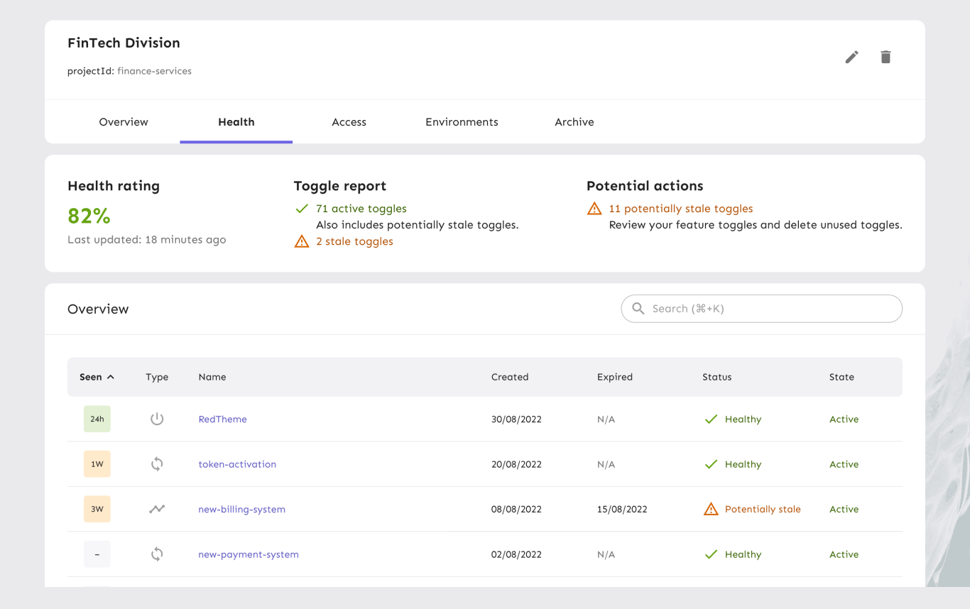Click the 11 potentially stale toggles text
970x609 pixels.
[x=680, y=209]
